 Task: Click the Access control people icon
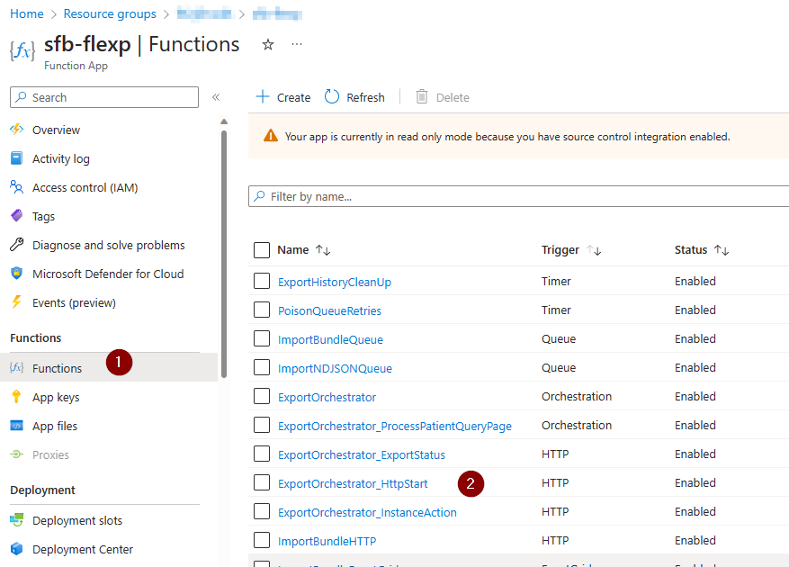click(x=16, y=187)
